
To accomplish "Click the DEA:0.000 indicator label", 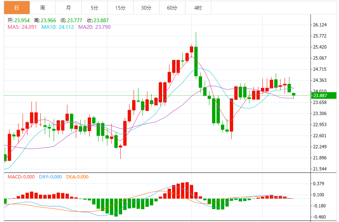I will click(x=77, y=177).
